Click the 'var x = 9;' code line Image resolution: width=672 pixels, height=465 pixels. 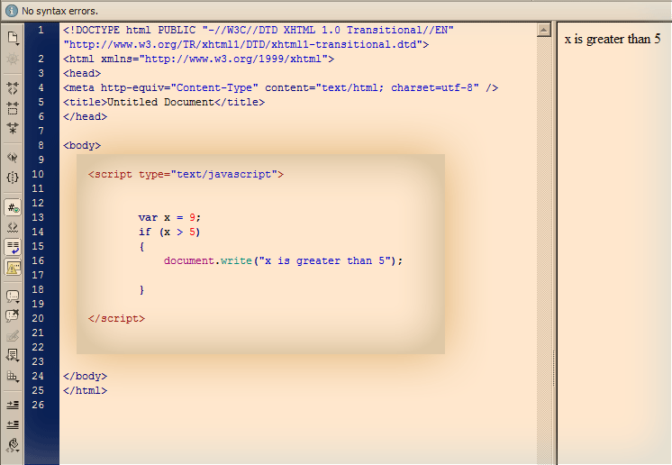pyautogui.click(x=169, y=218)
